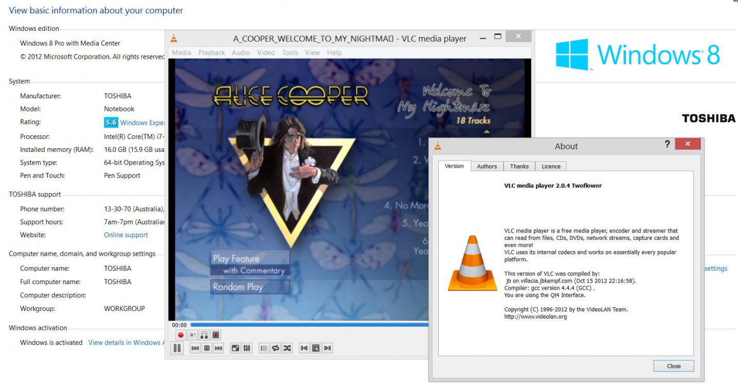Click the VLC playback seek bar
This screenshot has width=738, height=386.
tap(309, 325)
